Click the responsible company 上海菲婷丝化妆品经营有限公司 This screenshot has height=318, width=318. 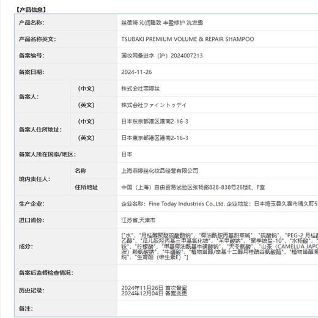[x=160, y=171]
